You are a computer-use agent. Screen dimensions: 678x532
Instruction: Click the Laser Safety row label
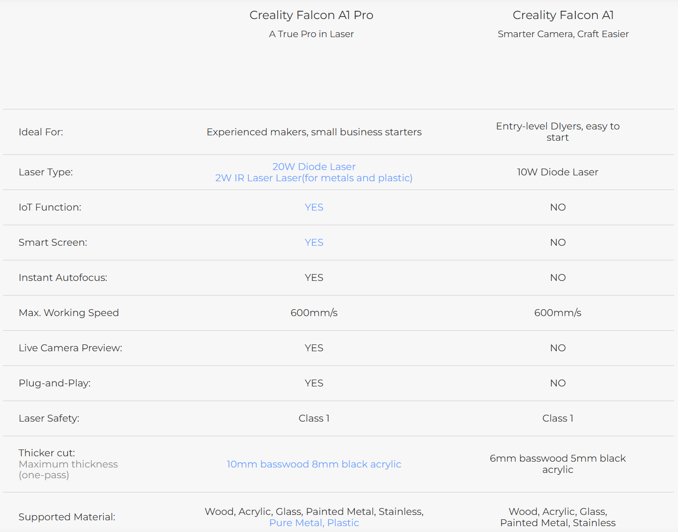click(49, 418)
